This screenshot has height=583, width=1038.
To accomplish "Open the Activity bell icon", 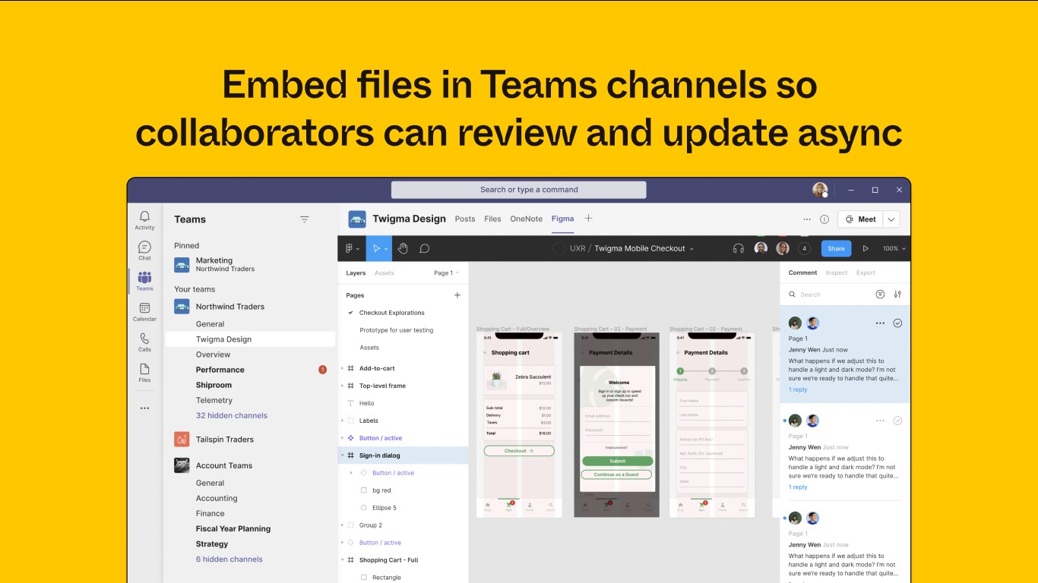I will click(x=144, y=217).
